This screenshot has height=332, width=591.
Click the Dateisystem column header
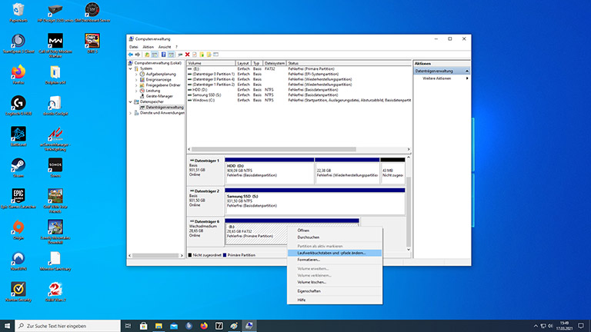pyautogui.click(x=274, y=63)
